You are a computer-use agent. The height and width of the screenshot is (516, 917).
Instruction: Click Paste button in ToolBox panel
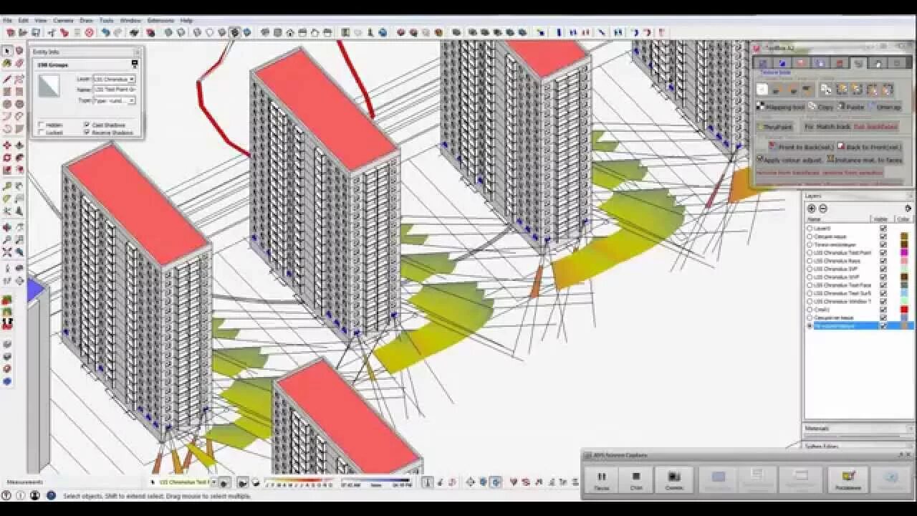pos(851,107)
